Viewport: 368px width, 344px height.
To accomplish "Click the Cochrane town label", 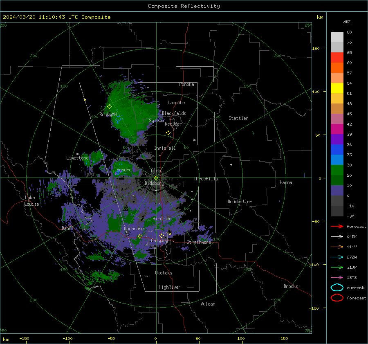I will 134,229.
